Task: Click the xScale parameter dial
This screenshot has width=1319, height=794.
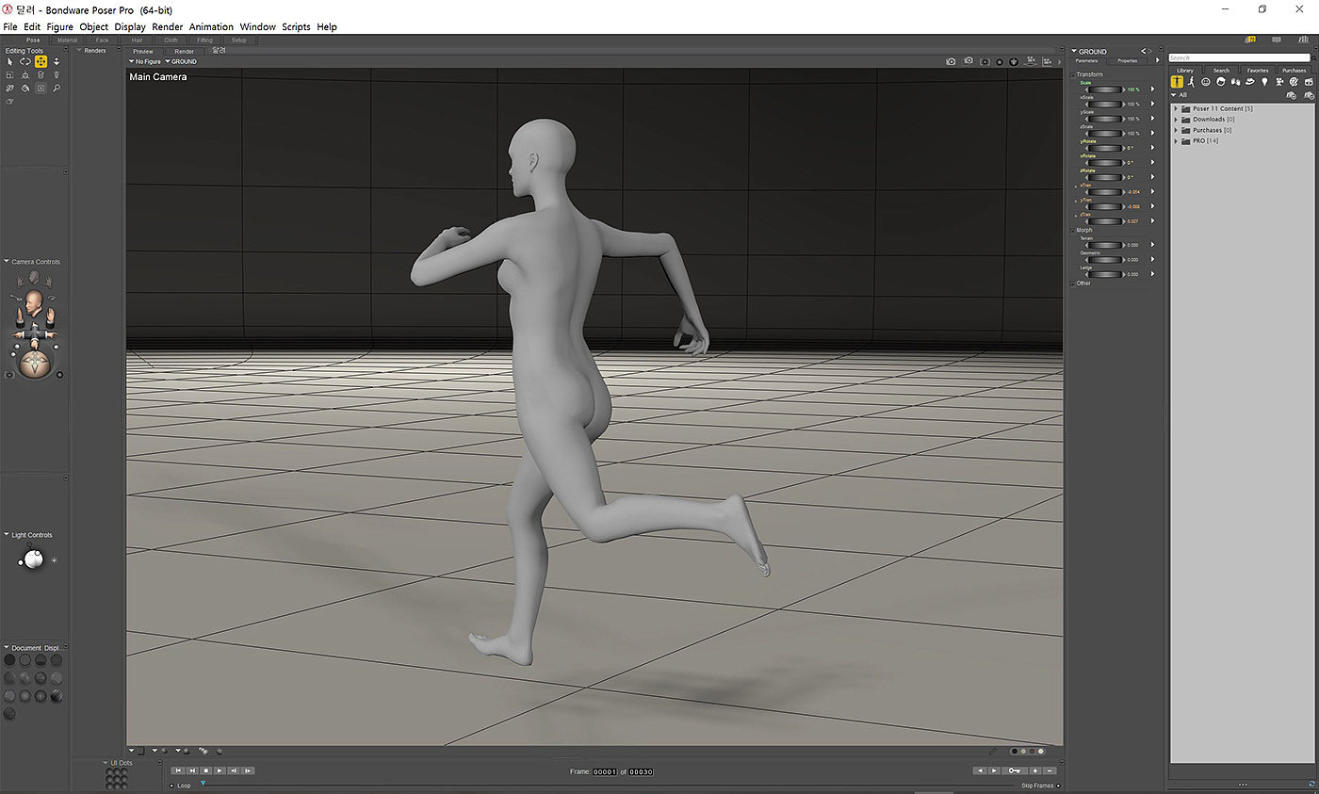Action: (x=1104, y=104)
